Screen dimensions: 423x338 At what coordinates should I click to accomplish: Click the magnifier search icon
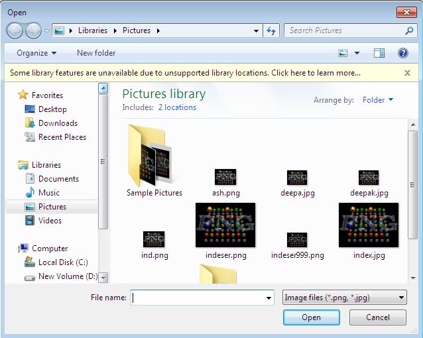409,30
